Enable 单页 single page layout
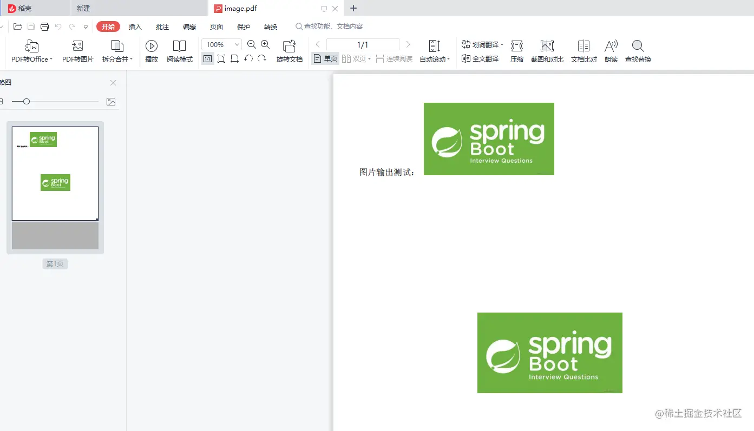 coord(325,58)
